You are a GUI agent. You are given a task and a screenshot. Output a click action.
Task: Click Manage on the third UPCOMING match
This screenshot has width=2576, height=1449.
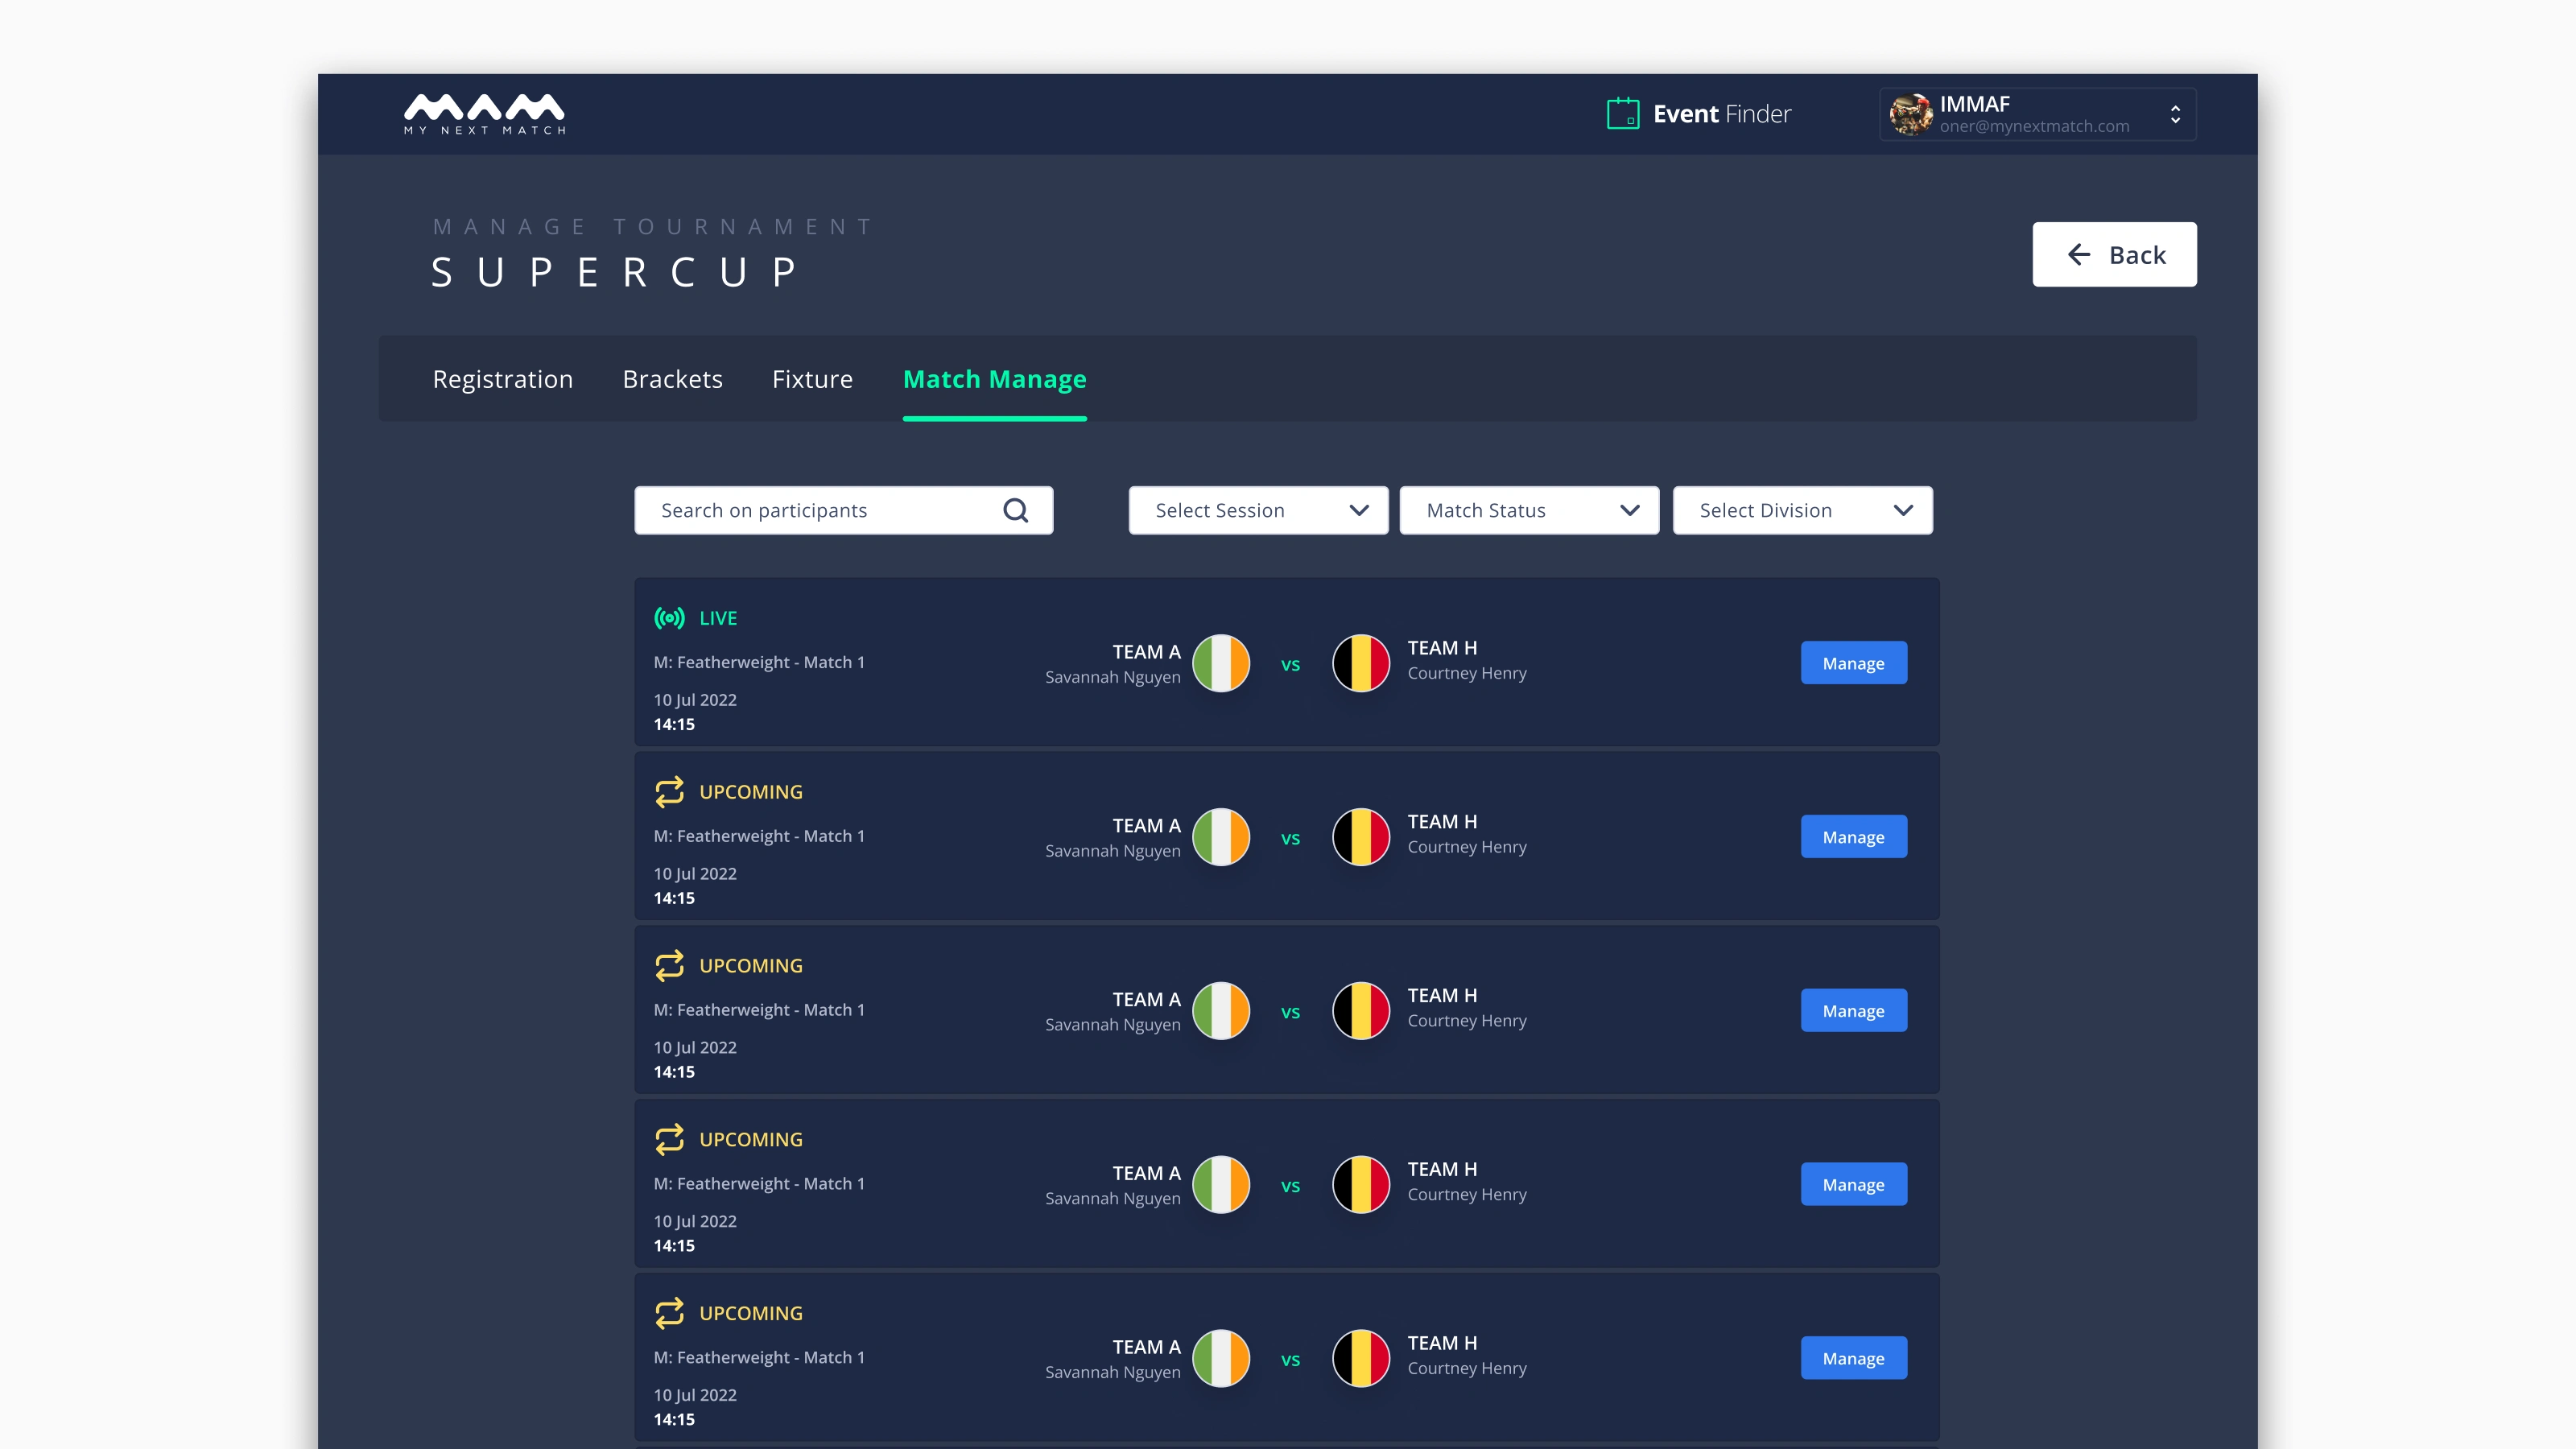pyautogui.click(x=1853, y=1185)
